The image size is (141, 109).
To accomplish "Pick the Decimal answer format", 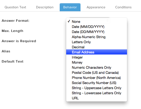I will click(x=97, y=47).
